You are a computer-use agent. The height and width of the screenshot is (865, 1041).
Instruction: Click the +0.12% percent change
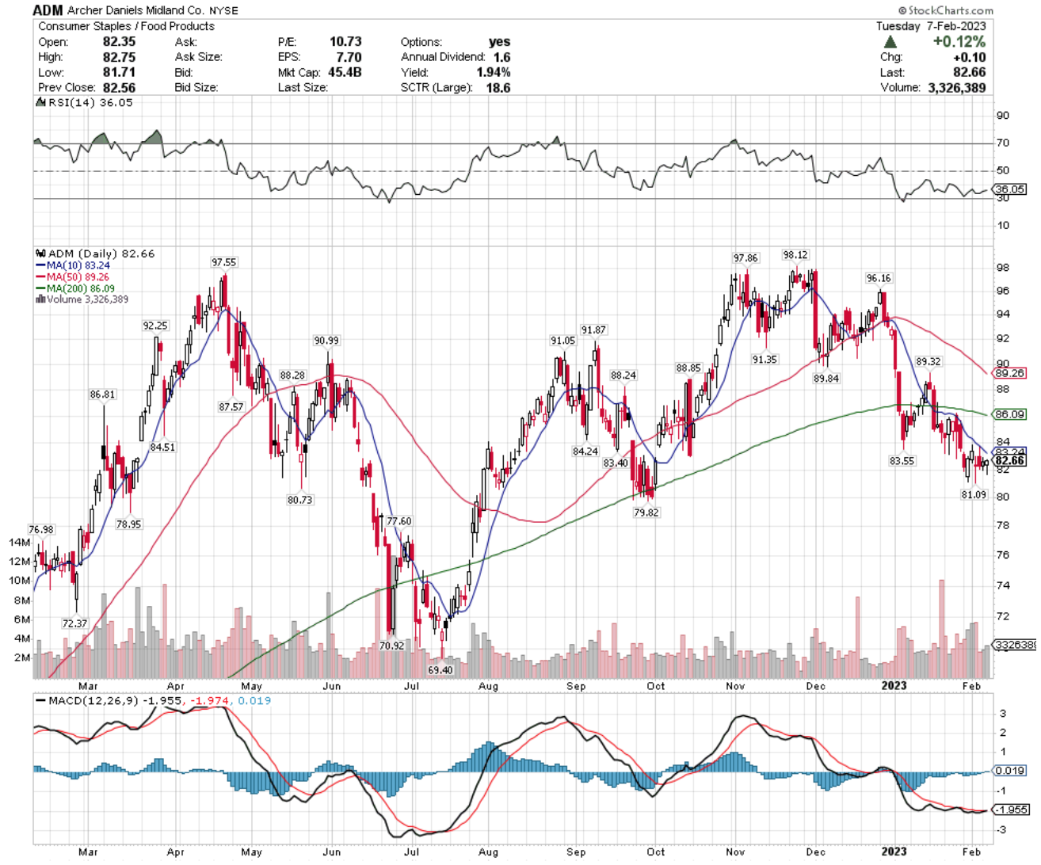(x=959, y=41)
